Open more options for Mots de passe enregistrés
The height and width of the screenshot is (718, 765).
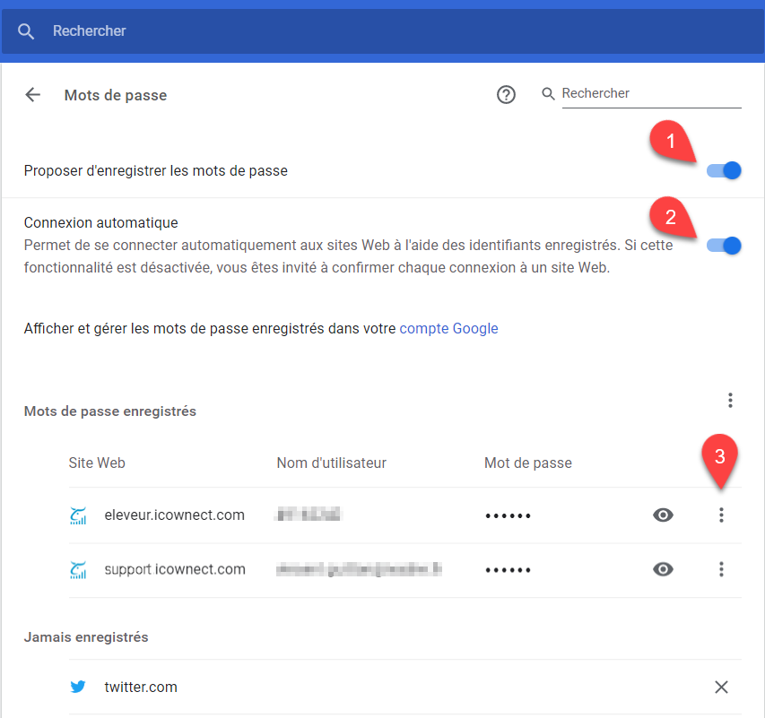[730, 400]
